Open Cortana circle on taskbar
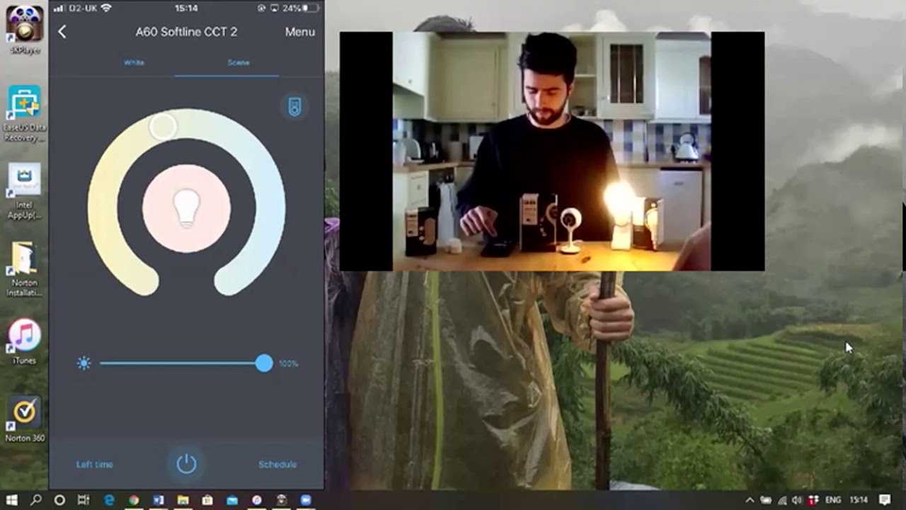The width and height of the screenshot is (906, 510). point(59,500)
